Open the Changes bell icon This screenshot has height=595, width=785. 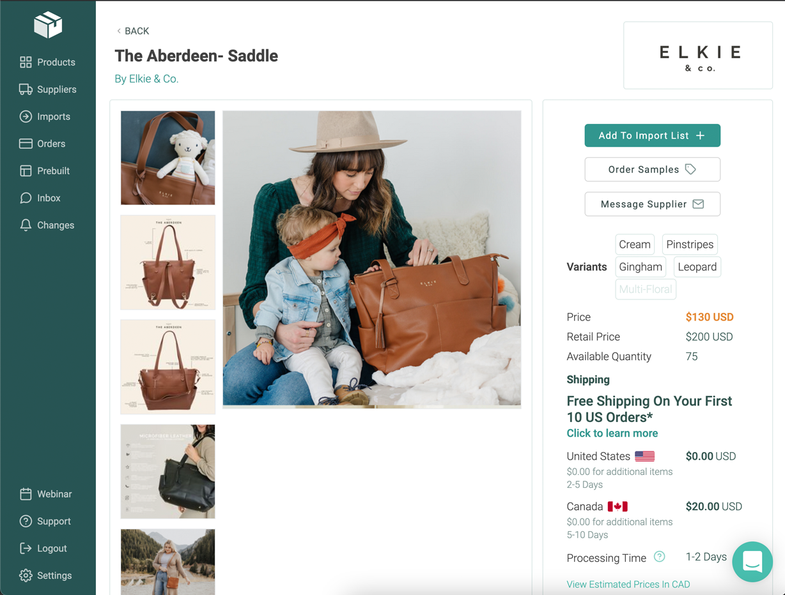pyautogui.click(x=26, y=225)
